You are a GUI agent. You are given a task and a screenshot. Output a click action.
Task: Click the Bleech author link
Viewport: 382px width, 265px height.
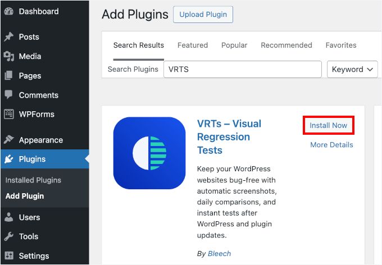pos(219,254)
